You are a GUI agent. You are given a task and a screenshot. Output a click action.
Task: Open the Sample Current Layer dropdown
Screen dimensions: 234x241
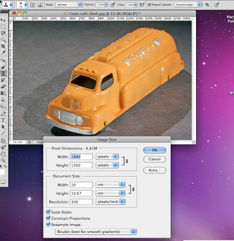(x=188, y=5)
